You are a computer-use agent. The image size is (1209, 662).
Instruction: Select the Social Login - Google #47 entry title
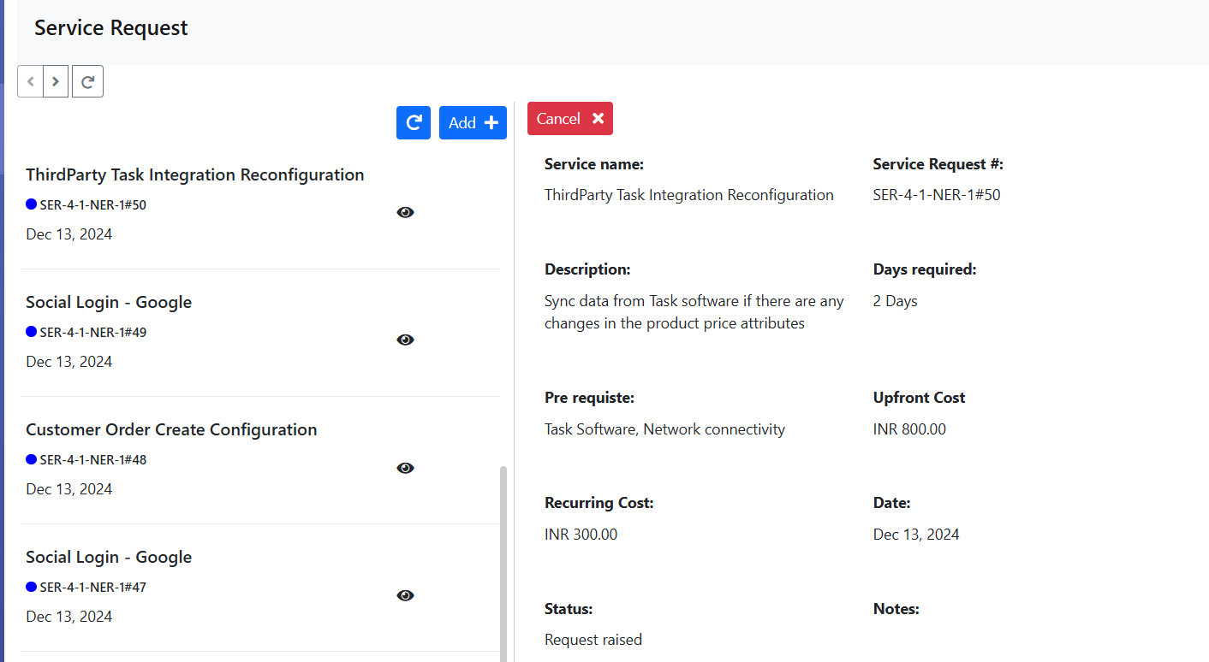click(x=109, y=557)
